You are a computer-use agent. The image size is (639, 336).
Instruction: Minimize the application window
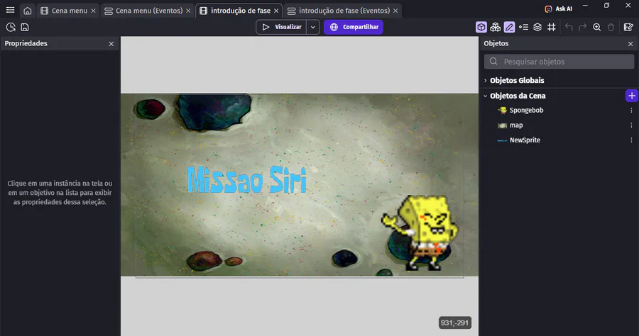click(585, 6)
